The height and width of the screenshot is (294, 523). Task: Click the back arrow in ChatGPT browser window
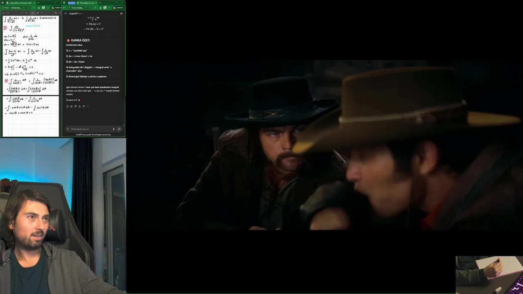click(x=64, y=8)
